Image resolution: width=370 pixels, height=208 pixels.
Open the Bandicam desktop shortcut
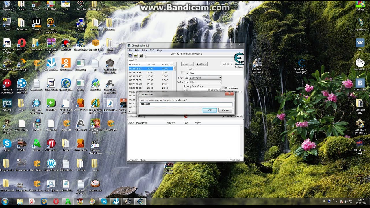tap(66, 44)
